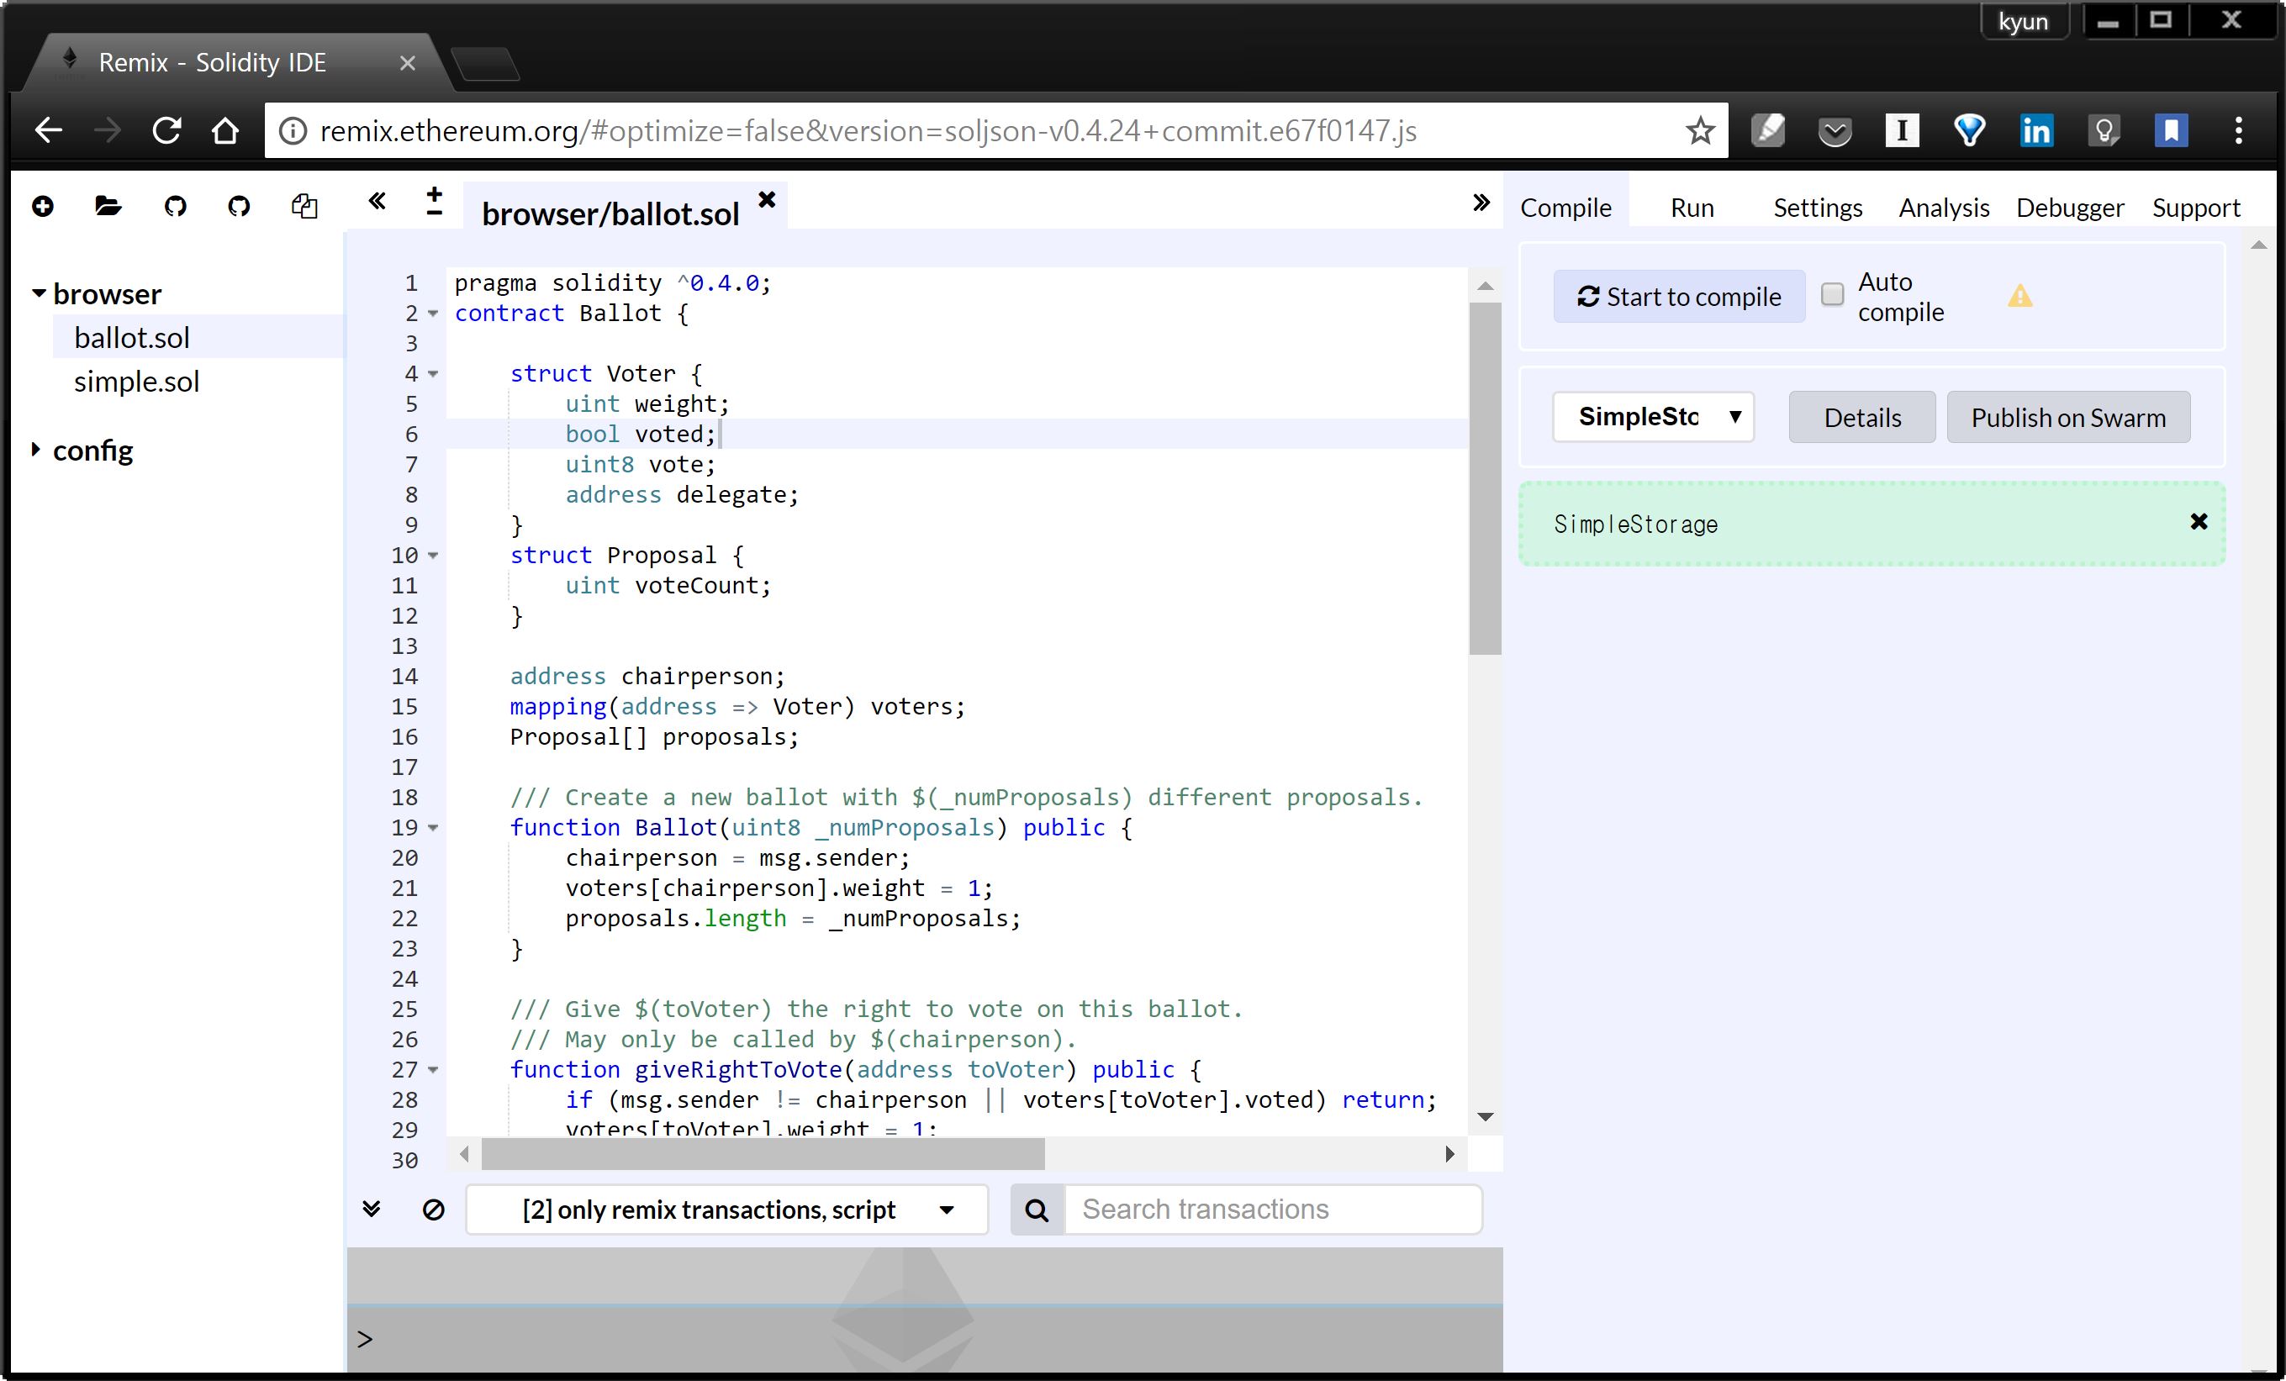Image resolution: width=2286 pixels, height=1381 pixels.
Task: Open a new browser tab
Action: coord(486,64)
